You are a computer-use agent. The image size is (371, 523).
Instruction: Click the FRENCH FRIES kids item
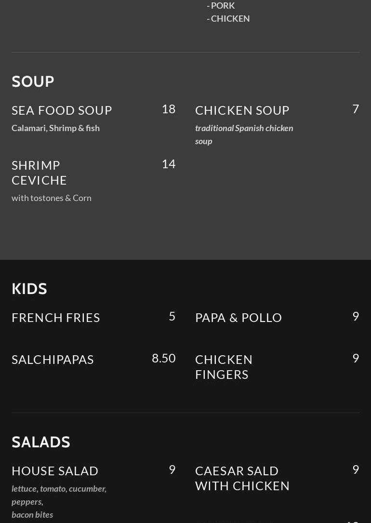56,318
